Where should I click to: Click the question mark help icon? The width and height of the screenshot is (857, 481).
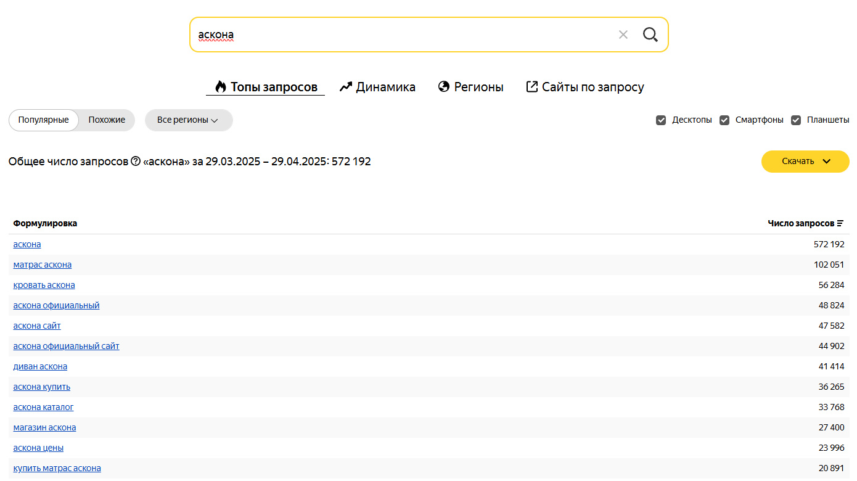136,162
